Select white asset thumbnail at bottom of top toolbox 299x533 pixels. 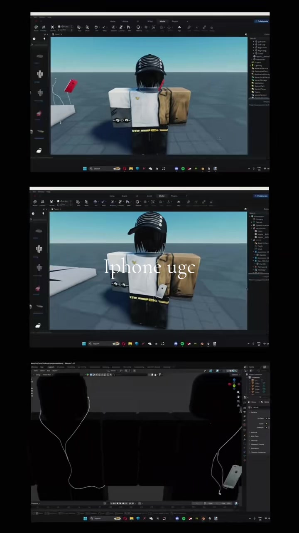click(39, 151)
